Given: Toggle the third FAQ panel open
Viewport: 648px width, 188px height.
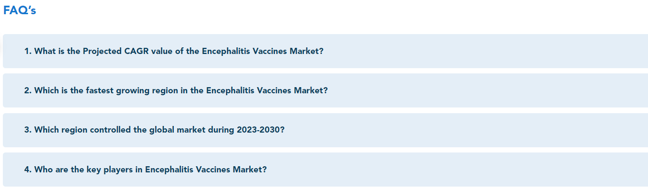Looking at the screenshot, I should [x=325, y=130].
